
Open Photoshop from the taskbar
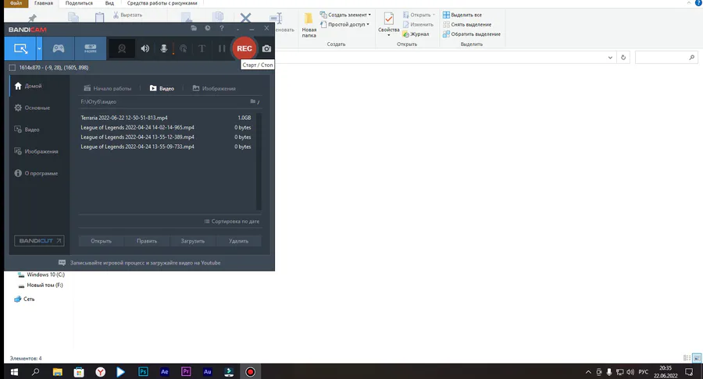pos(143,372)
